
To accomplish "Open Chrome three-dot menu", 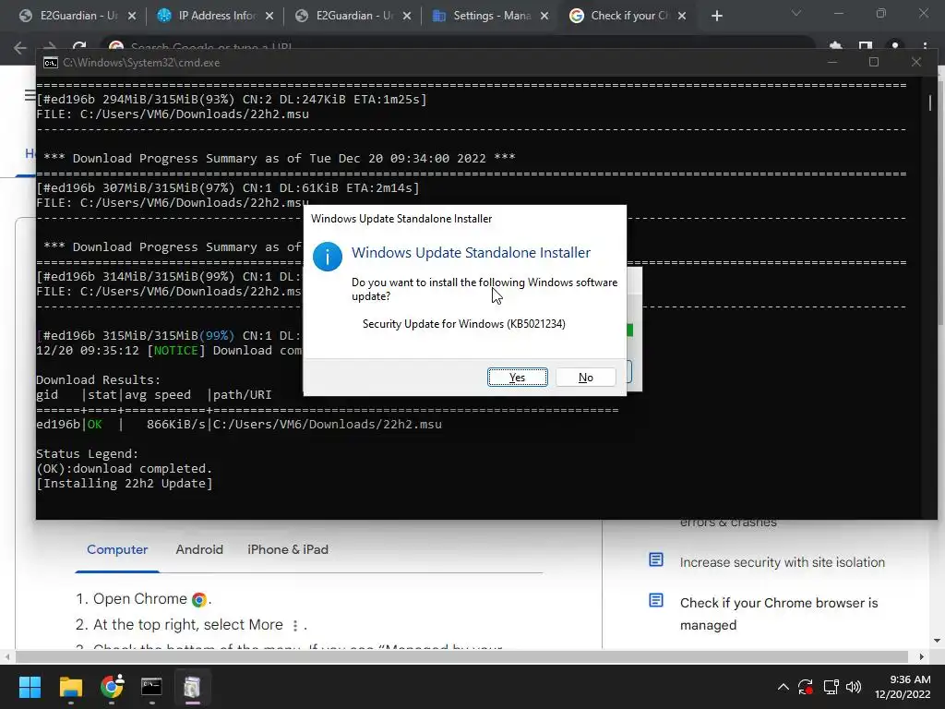I will click(x=925, y=46).
